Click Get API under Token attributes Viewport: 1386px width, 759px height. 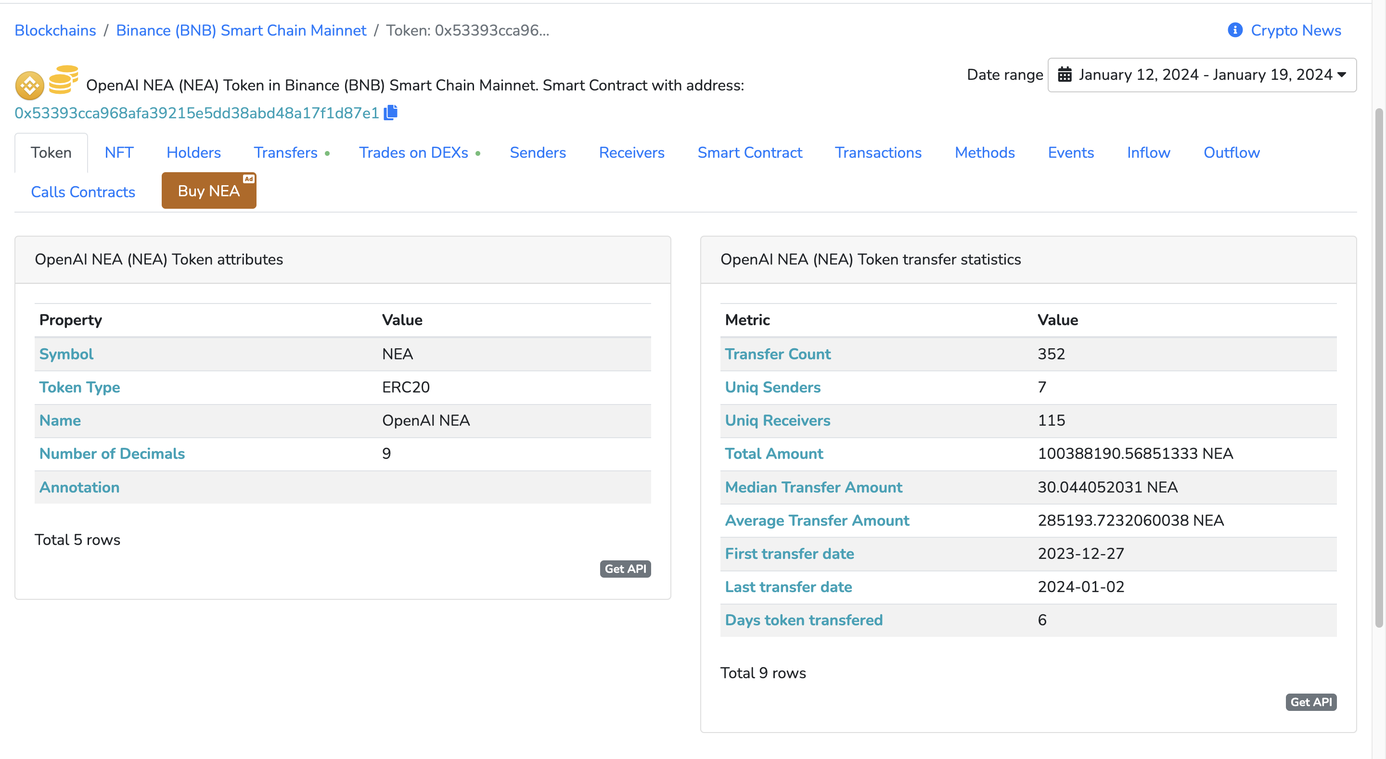pos(625,569)
